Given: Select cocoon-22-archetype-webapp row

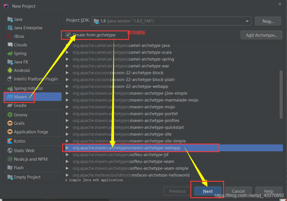Looking at the screenshot, I should pyautogui.click(x=174, y=86).
